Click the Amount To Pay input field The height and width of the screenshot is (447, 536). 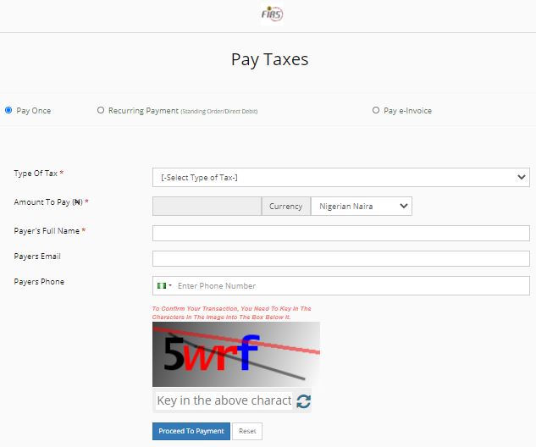pos(207,206)
